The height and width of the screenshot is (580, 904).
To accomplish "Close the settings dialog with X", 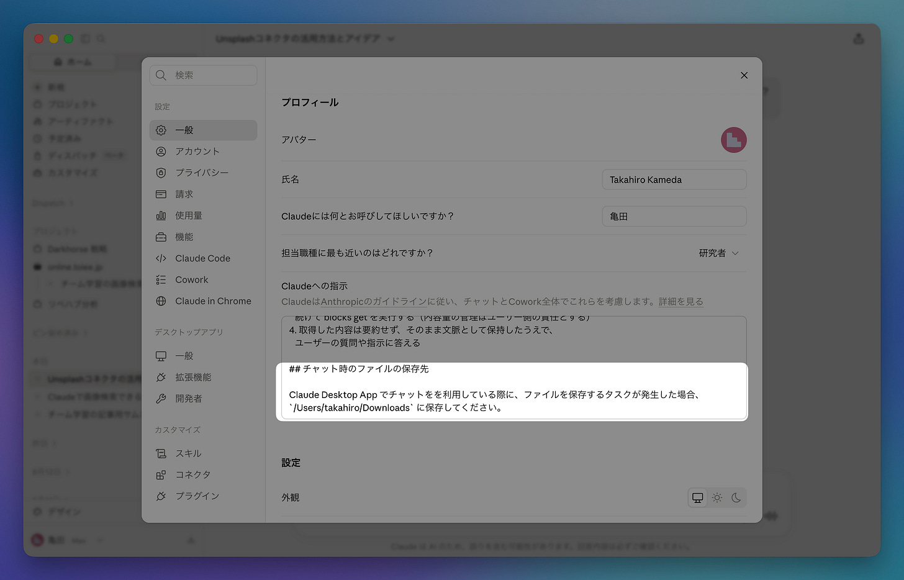I will [x=744, y=75].
